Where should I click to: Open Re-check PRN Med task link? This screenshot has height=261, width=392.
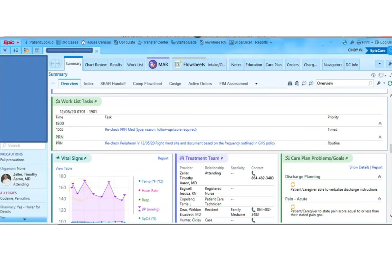151,130
